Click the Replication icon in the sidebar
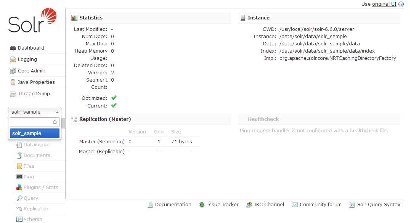411x223 pixels. click(19, 209)
